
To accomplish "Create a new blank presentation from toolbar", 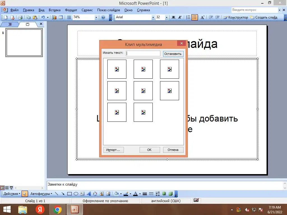I will (x=6, y=17).
